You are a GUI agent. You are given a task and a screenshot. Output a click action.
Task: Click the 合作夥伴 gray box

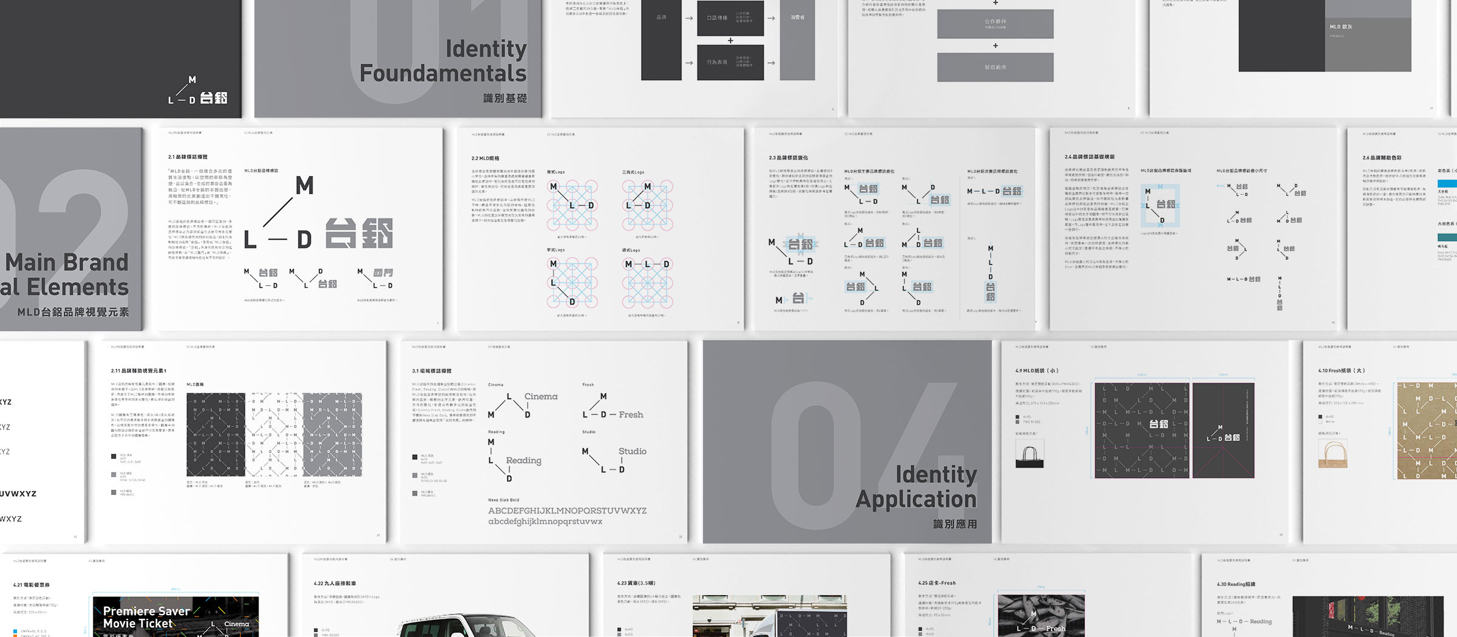[x=995, y=24]
